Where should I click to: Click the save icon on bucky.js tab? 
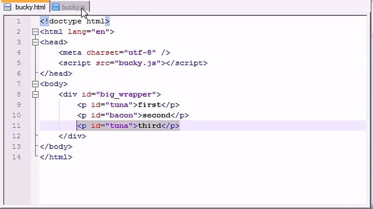coord(56,7)
